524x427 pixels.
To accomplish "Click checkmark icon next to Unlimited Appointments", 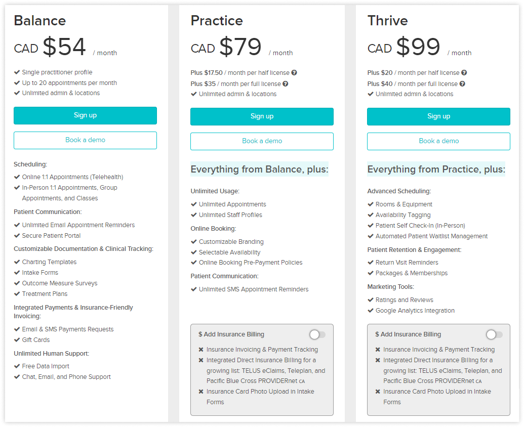I will tap(193, 204).
